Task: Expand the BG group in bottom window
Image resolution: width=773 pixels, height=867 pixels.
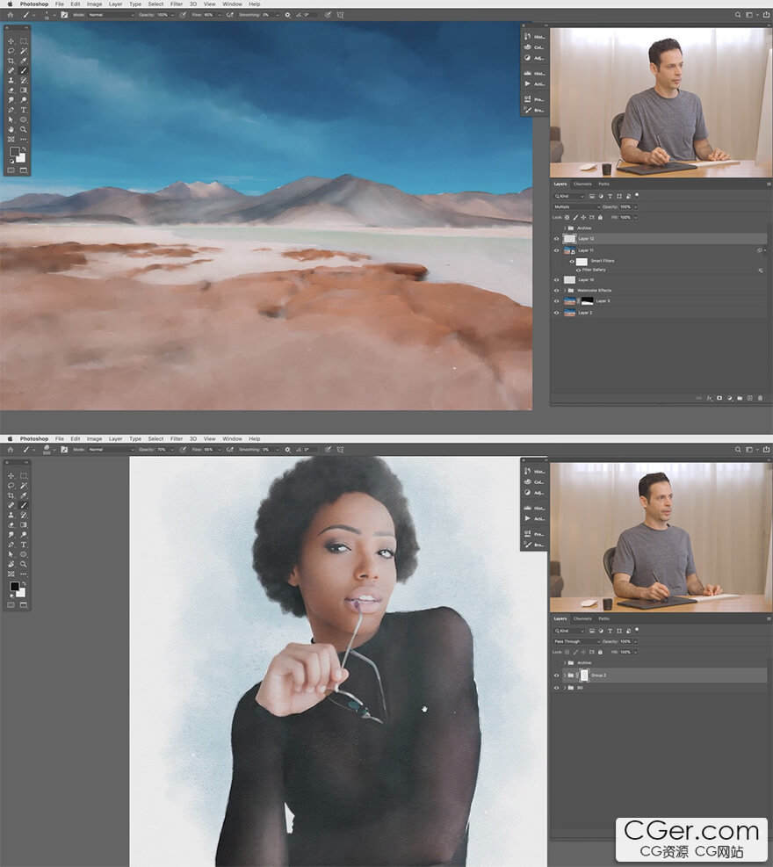Action: [x=565, y=688]
